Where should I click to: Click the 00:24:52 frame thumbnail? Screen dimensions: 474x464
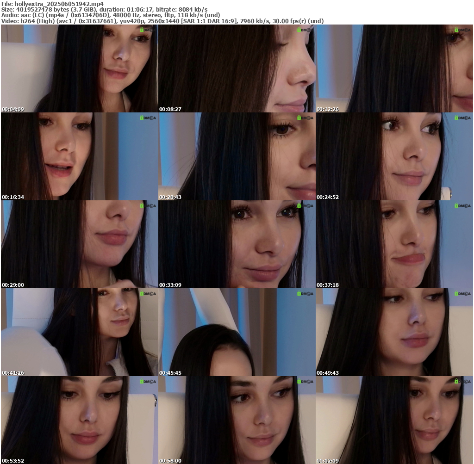point(394,156)
